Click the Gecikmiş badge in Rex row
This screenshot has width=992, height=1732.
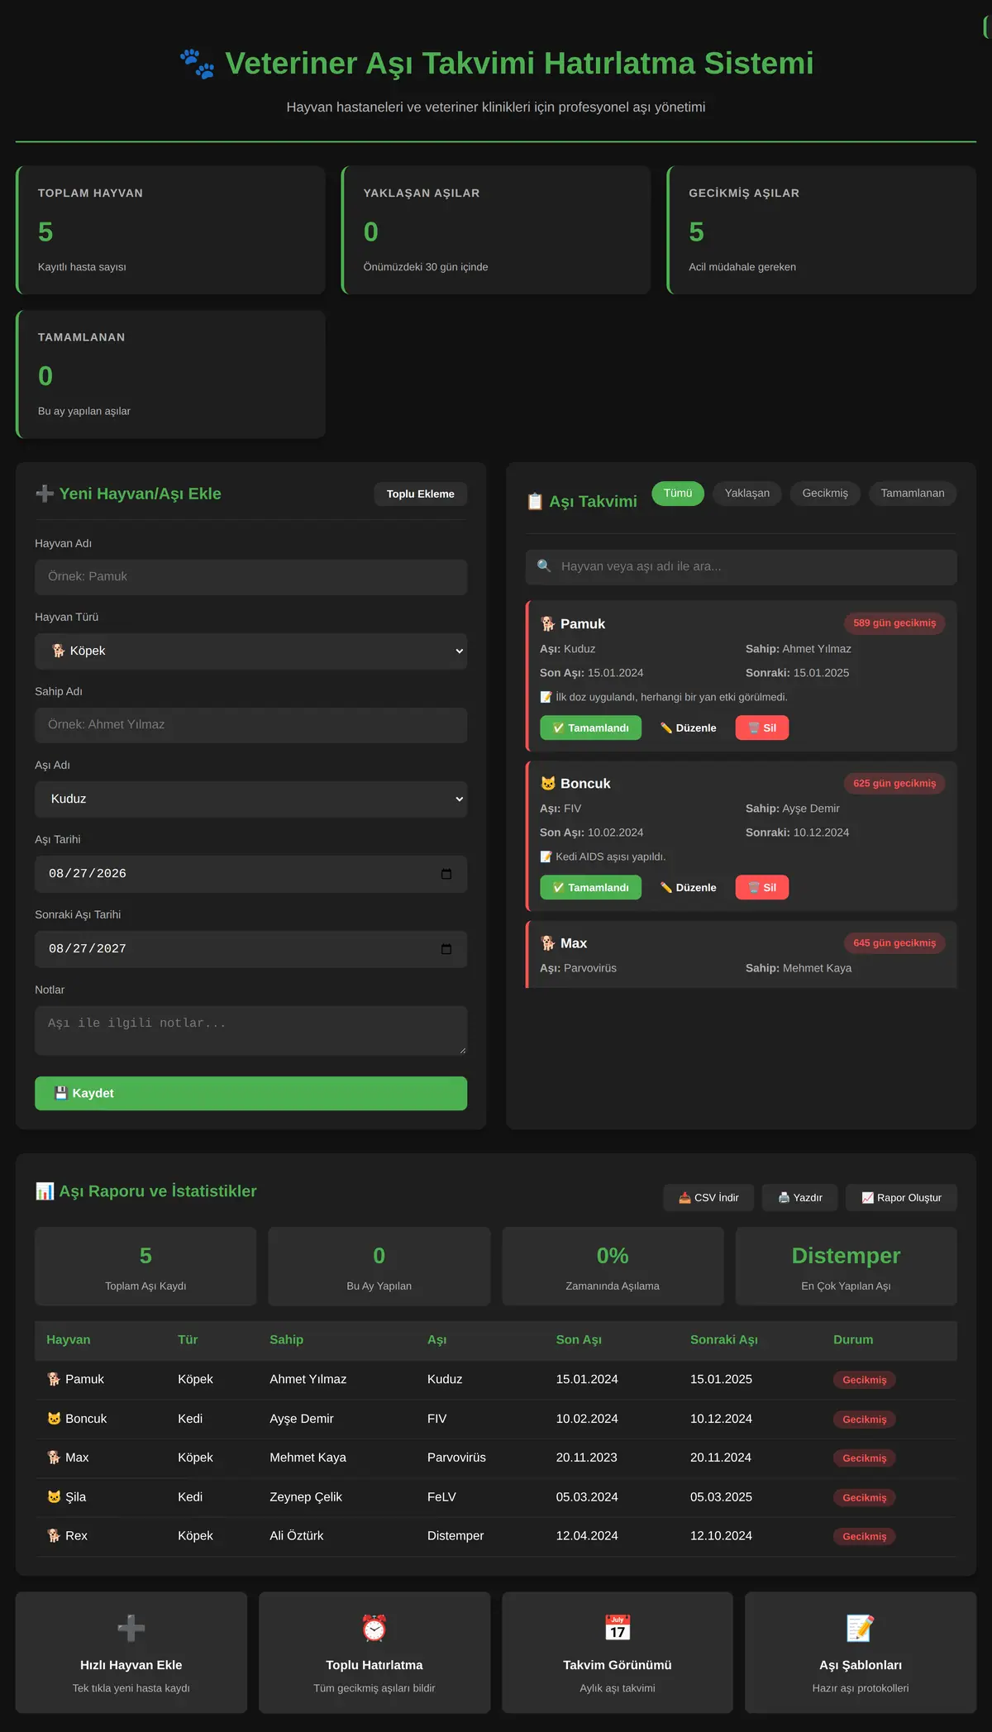point(865,1537)
